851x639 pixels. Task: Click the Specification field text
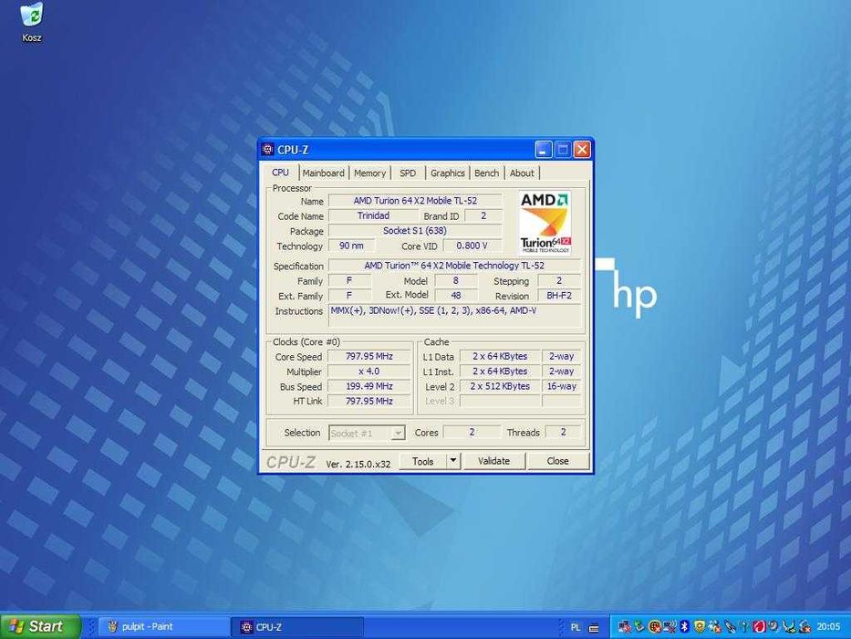pyautogui.click(x=454, y=266)
